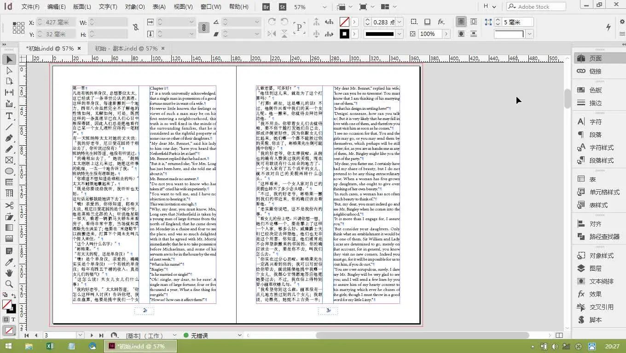Select the Pencil tool
The height and width of the screenshot is (353, 626).
tap(9, 149)
